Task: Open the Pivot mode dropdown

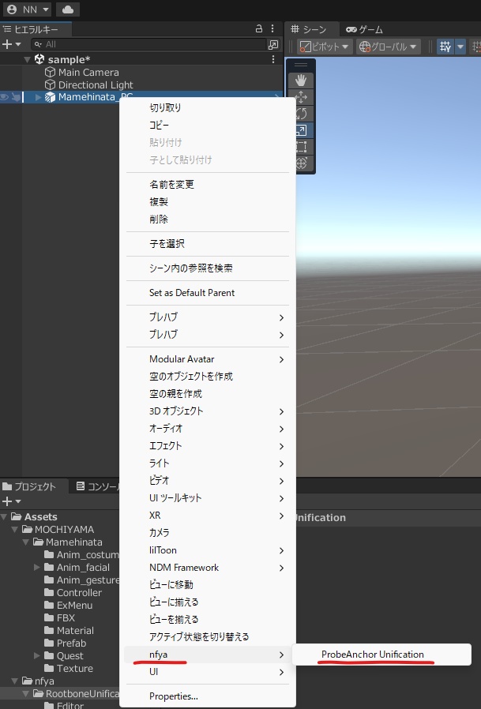Action: pos(324,46)
